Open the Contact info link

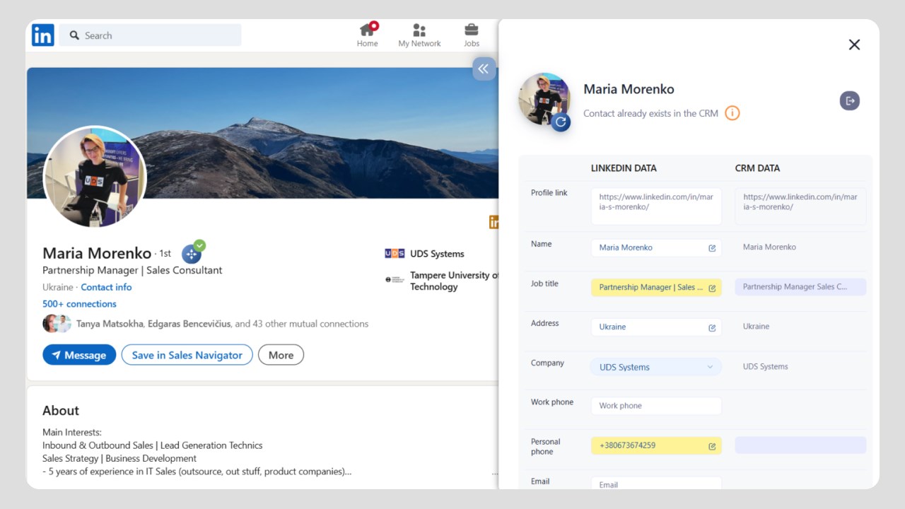[106, 287]
